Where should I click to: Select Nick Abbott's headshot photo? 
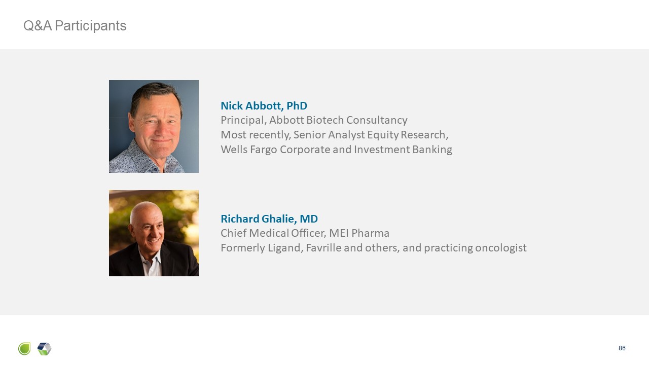[x=154, y=126]
